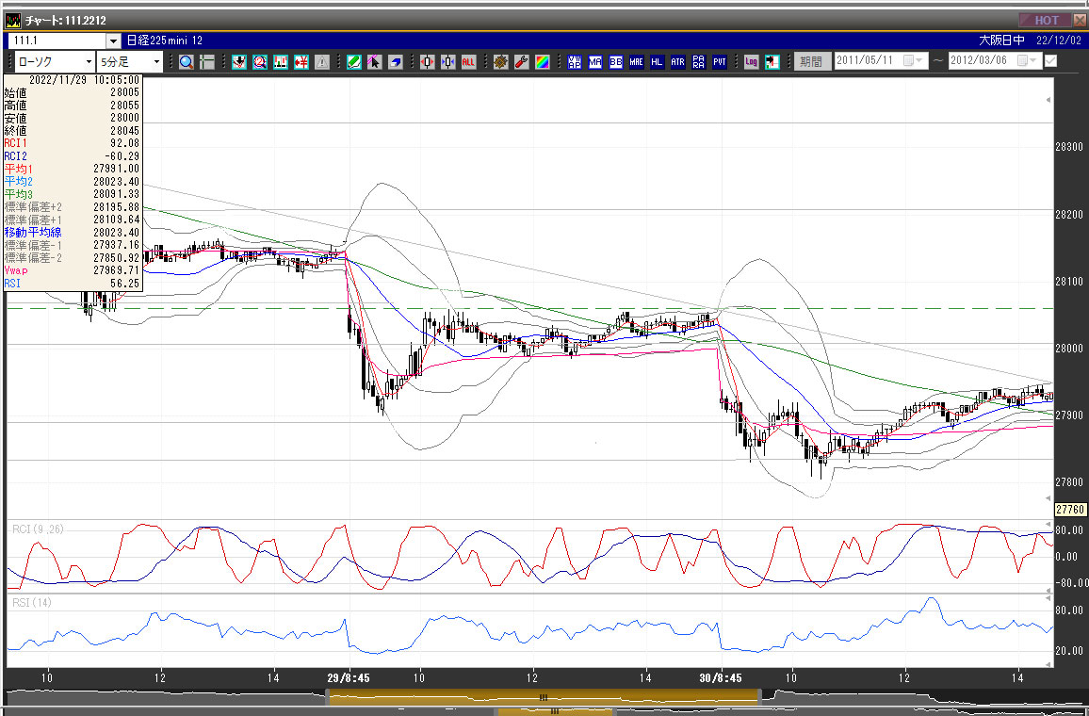Open the symbol code 111.1 dropdown arrow

click(x=114, y=41)
